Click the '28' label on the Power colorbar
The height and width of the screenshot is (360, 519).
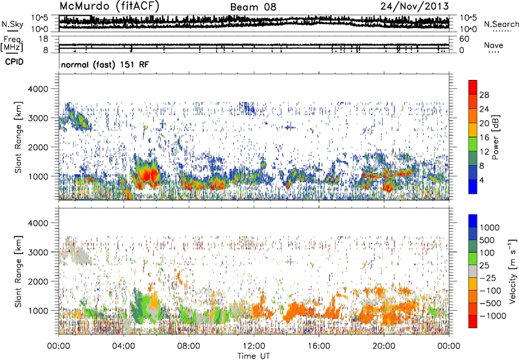(484, 95)
